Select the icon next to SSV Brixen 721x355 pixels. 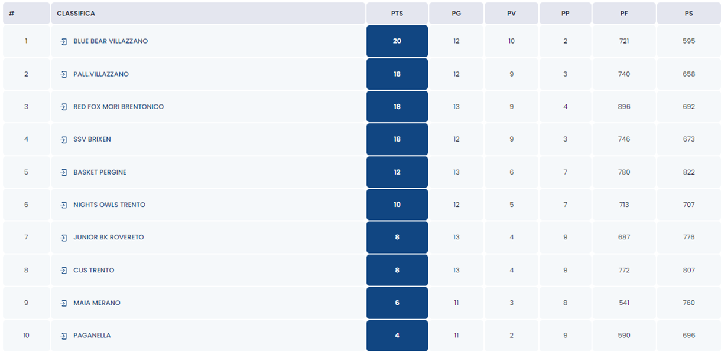64,140
